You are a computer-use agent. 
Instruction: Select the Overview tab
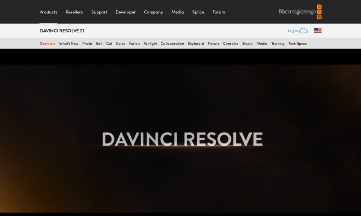pyautogui.click(x=47, y=44)
